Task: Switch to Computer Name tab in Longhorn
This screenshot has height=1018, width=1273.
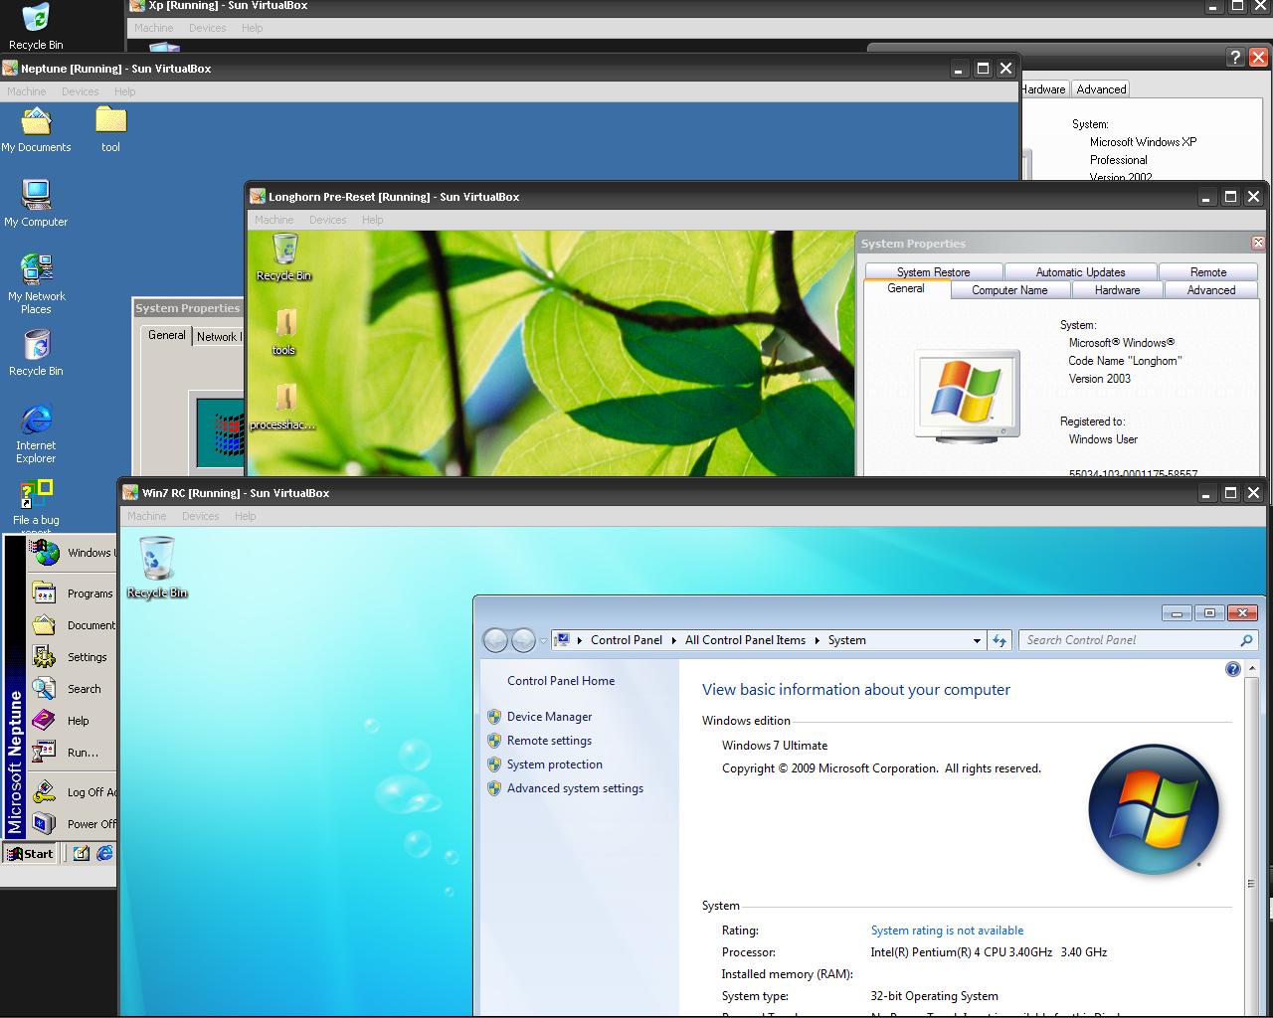Action: (1009, 290)
